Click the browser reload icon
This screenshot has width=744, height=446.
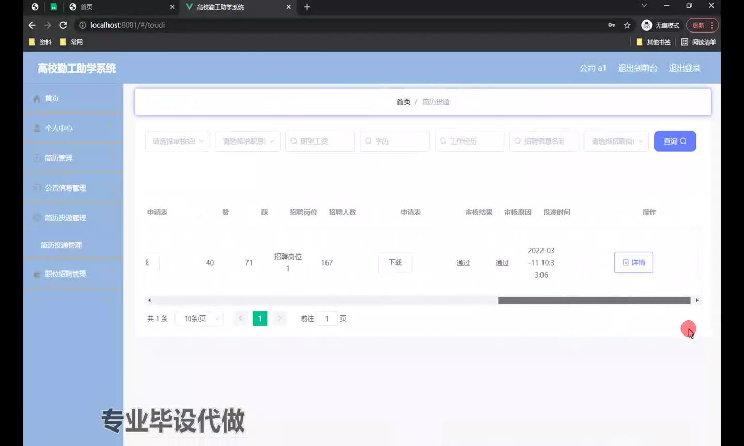[63, 25]
